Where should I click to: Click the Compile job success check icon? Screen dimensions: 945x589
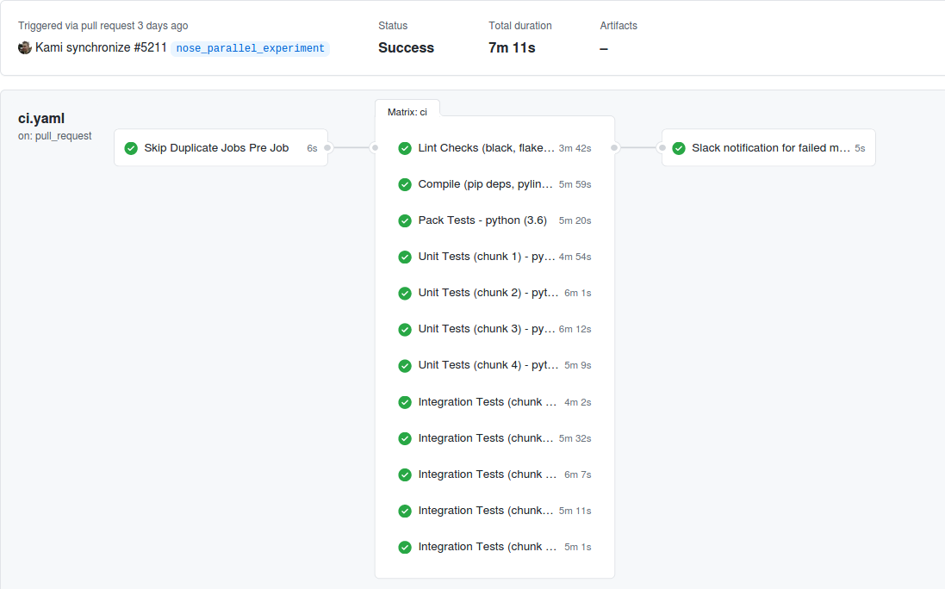(x=405, y=184)
